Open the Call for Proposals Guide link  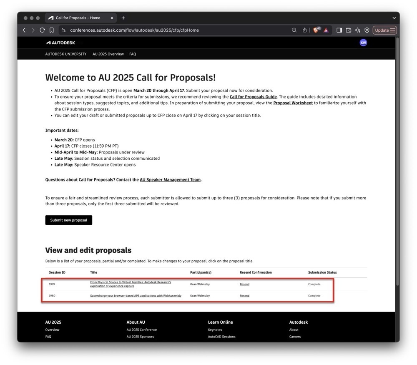[x=253, y=97]
